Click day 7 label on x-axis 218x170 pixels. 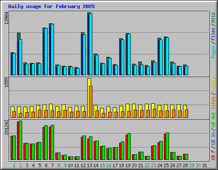point(52,165)
